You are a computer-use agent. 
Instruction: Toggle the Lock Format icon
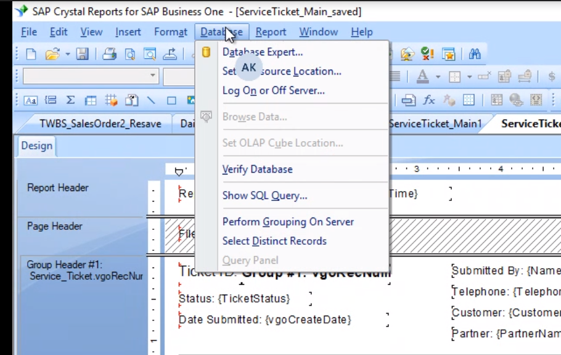click(x=504, y=76)
